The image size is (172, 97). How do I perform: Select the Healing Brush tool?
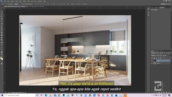click(2, 23)
